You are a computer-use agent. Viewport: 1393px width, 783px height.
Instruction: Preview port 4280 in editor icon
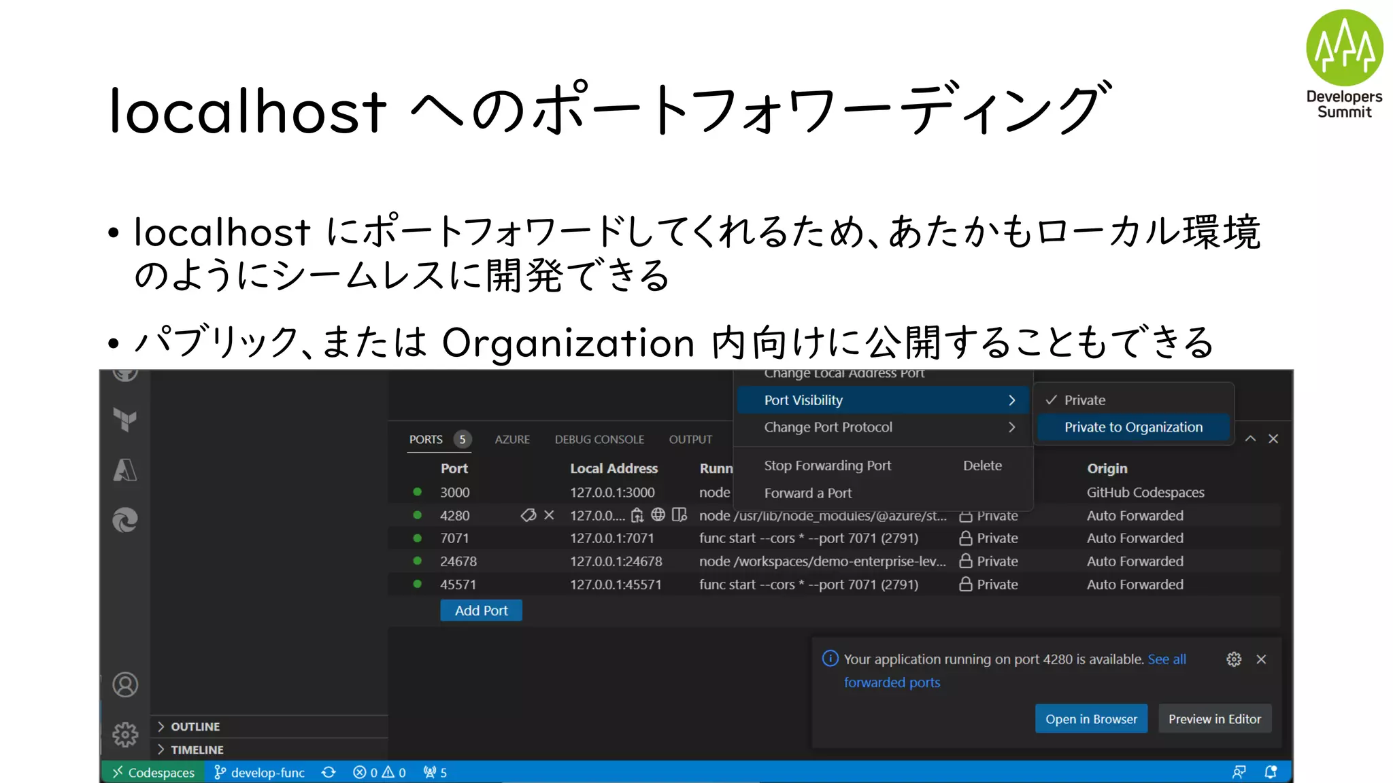(x=679, y=515)
